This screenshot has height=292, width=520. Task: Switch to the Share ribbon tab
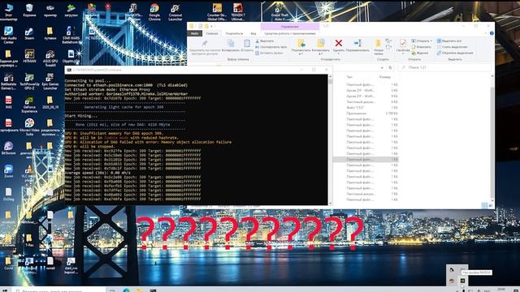click(x=234, y=33)
